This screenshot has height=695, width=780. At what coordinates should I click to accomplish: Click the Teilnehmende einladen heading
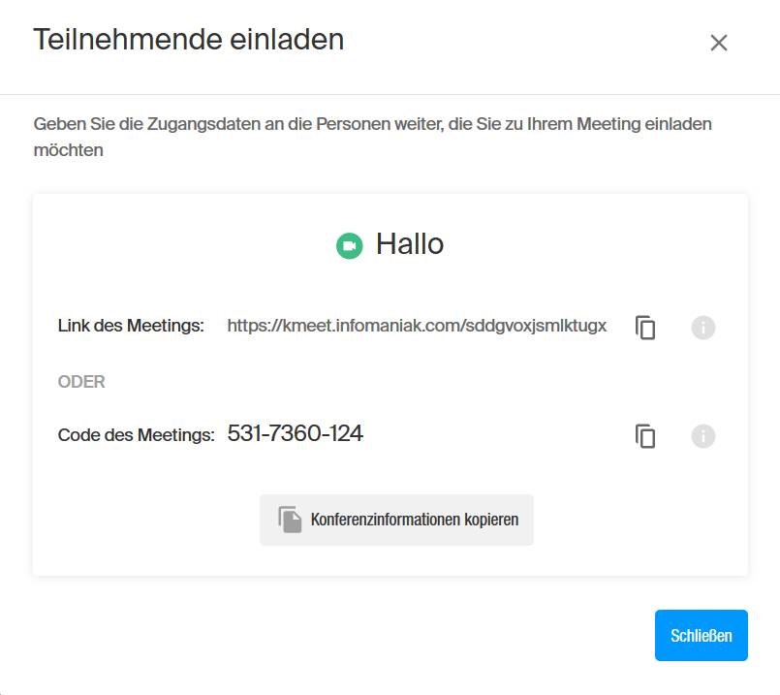189,40
